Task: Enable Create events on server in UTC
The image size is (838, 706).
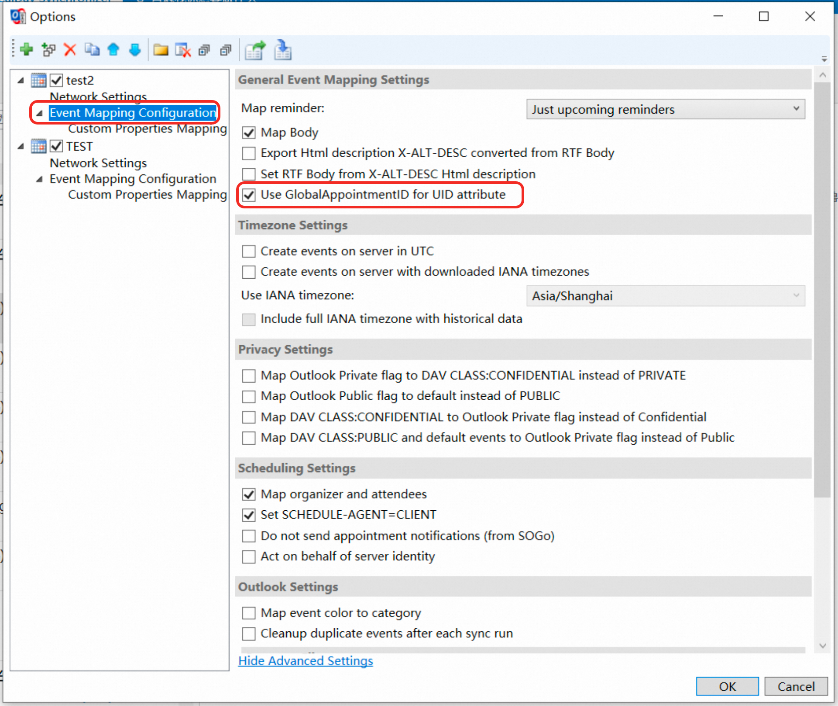Action: [x=249, y=251]
